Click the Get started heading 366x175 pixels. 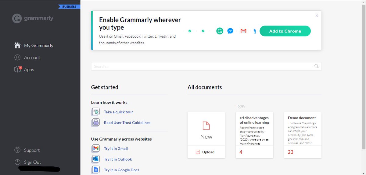[x=105, y=87]
